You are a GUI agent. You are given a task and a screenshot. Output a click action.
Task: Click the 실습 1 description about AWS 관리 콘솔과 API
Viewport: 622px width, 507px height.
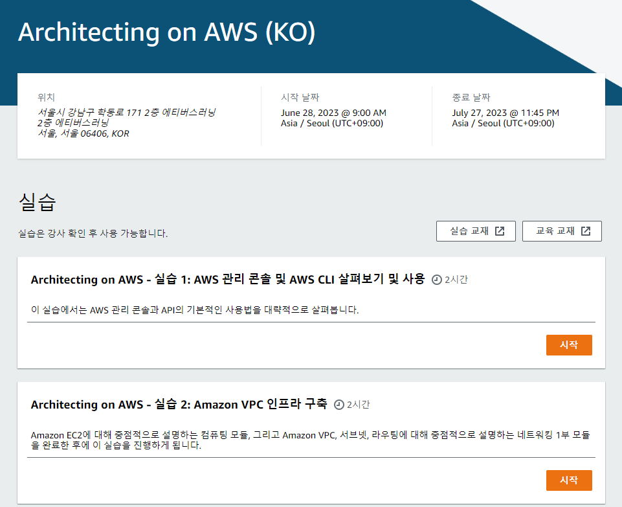(x=195, y=310)
